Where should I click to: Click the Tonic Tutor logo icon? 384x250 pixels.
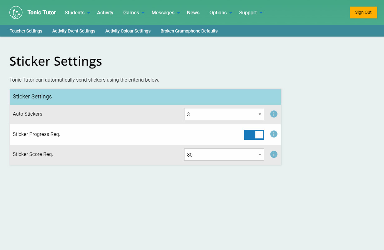pos(16,12)
